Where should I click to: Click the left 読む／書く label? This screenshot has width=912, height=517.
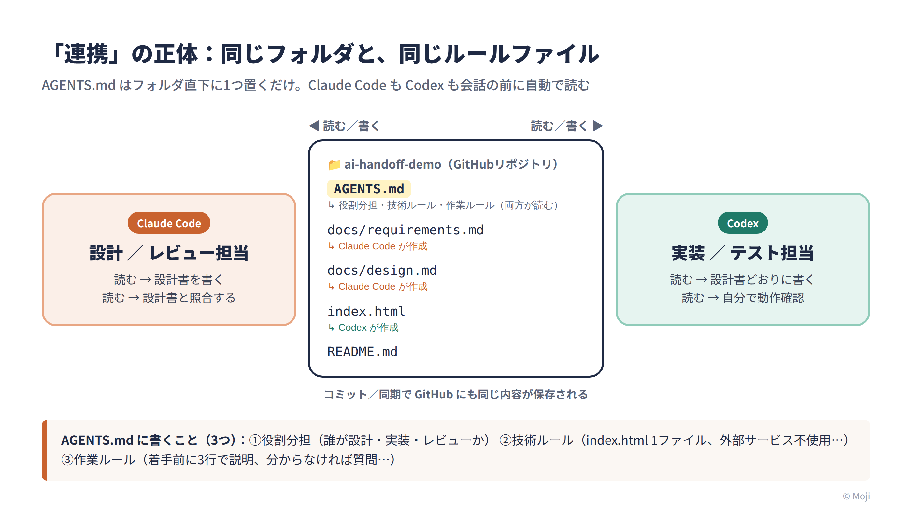click(351, 126)
